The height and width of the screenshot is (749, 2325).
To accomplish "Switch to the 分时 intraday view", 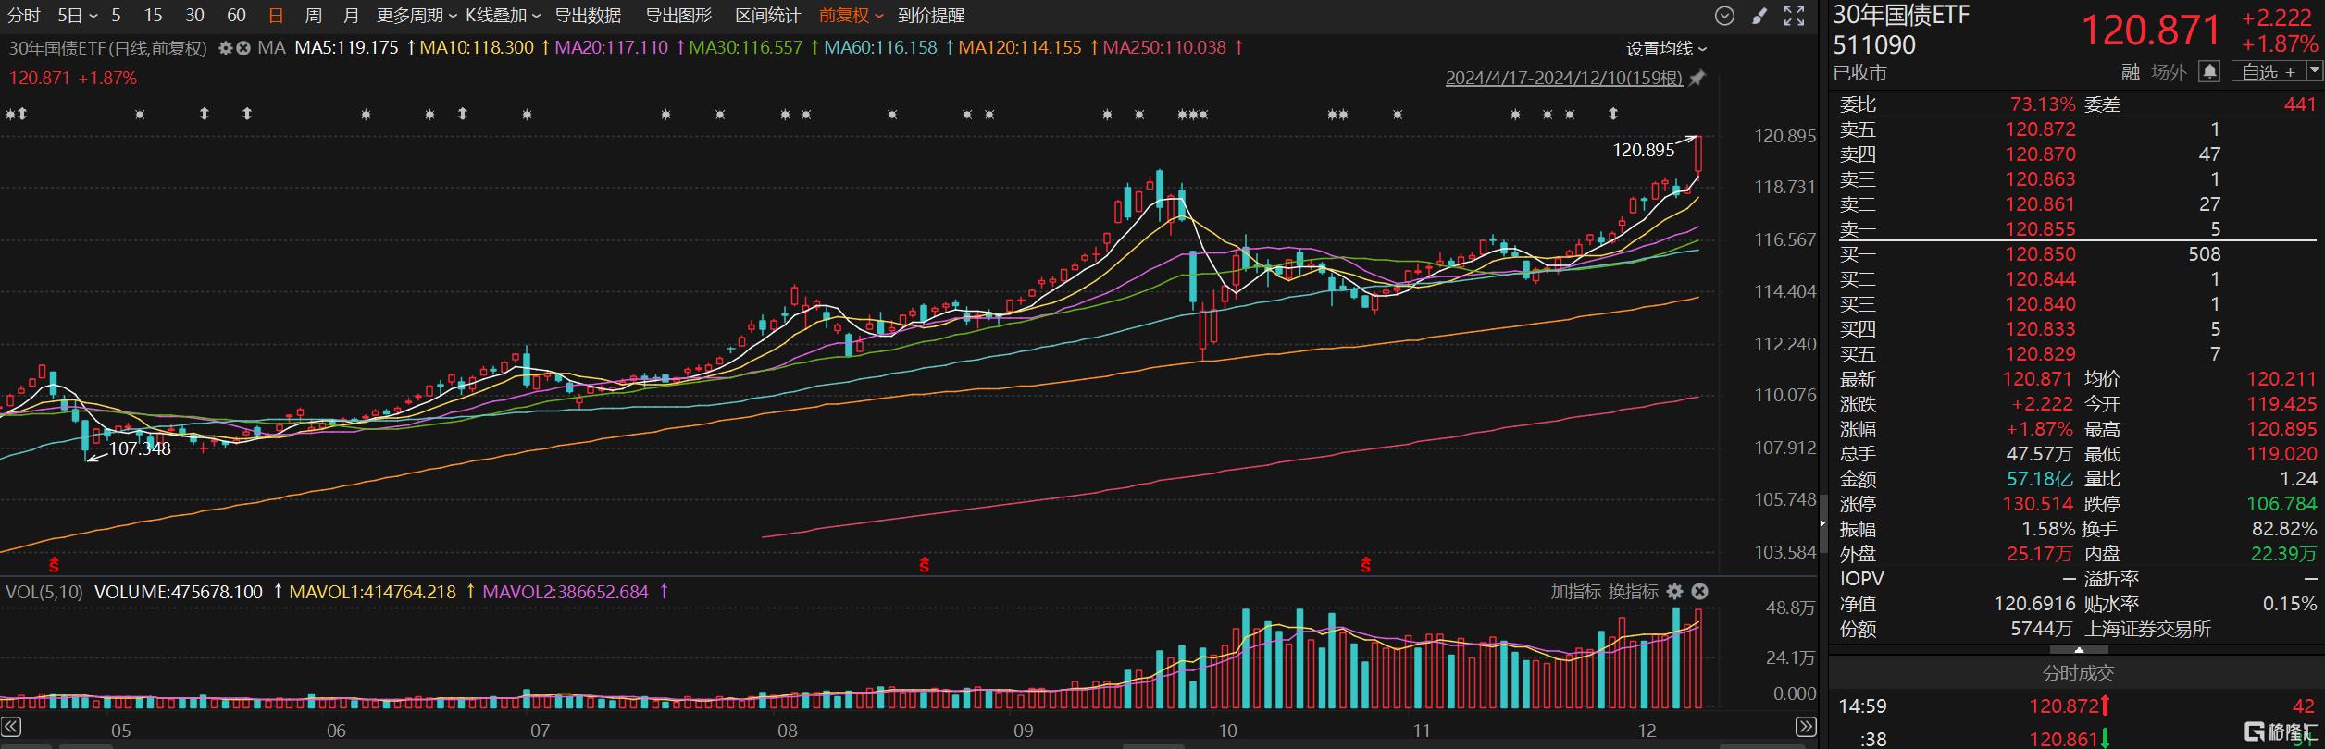I will tap(24, 16).
